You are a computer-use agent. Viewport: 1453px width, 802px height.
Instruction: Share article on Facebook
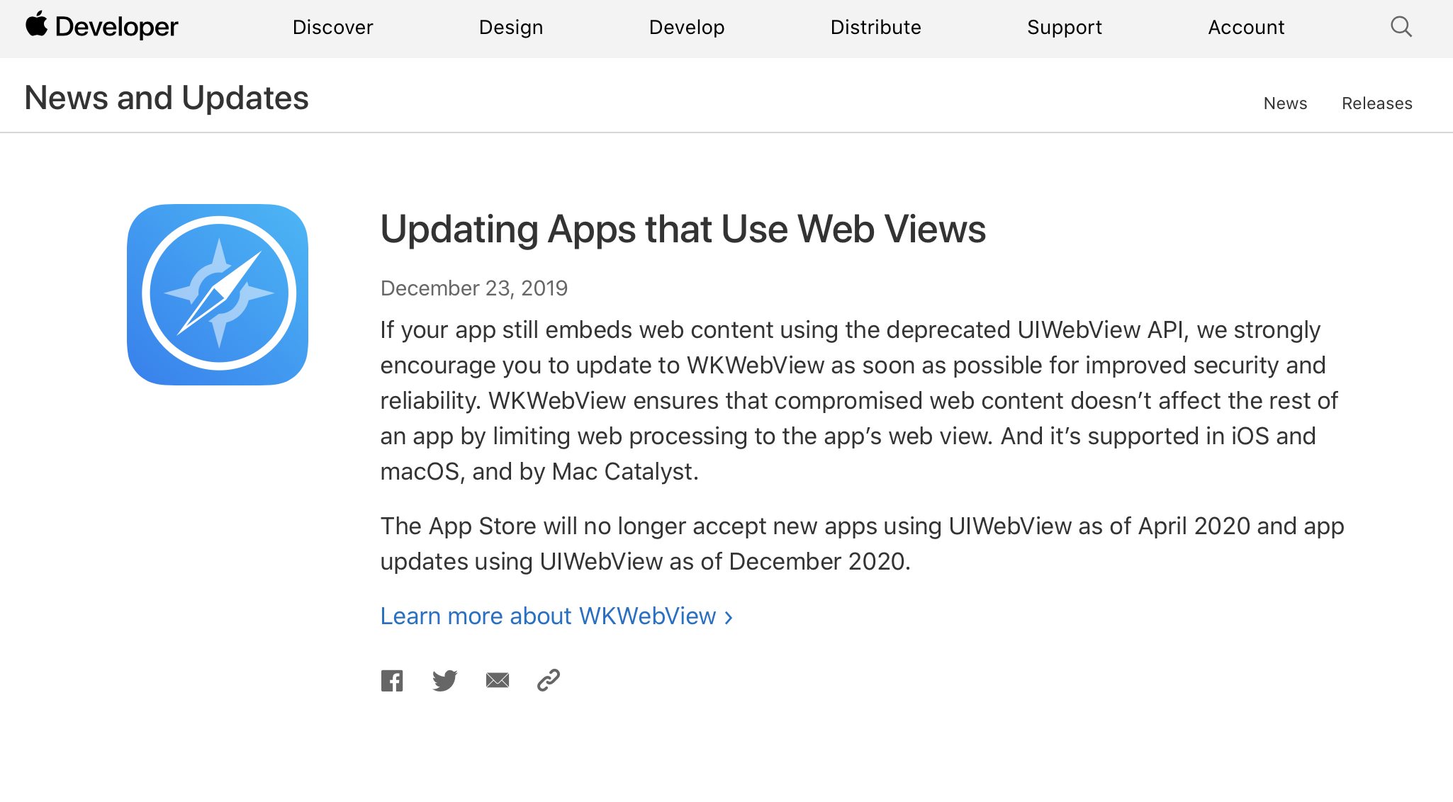pyautogui.click(x=392, y=681)
